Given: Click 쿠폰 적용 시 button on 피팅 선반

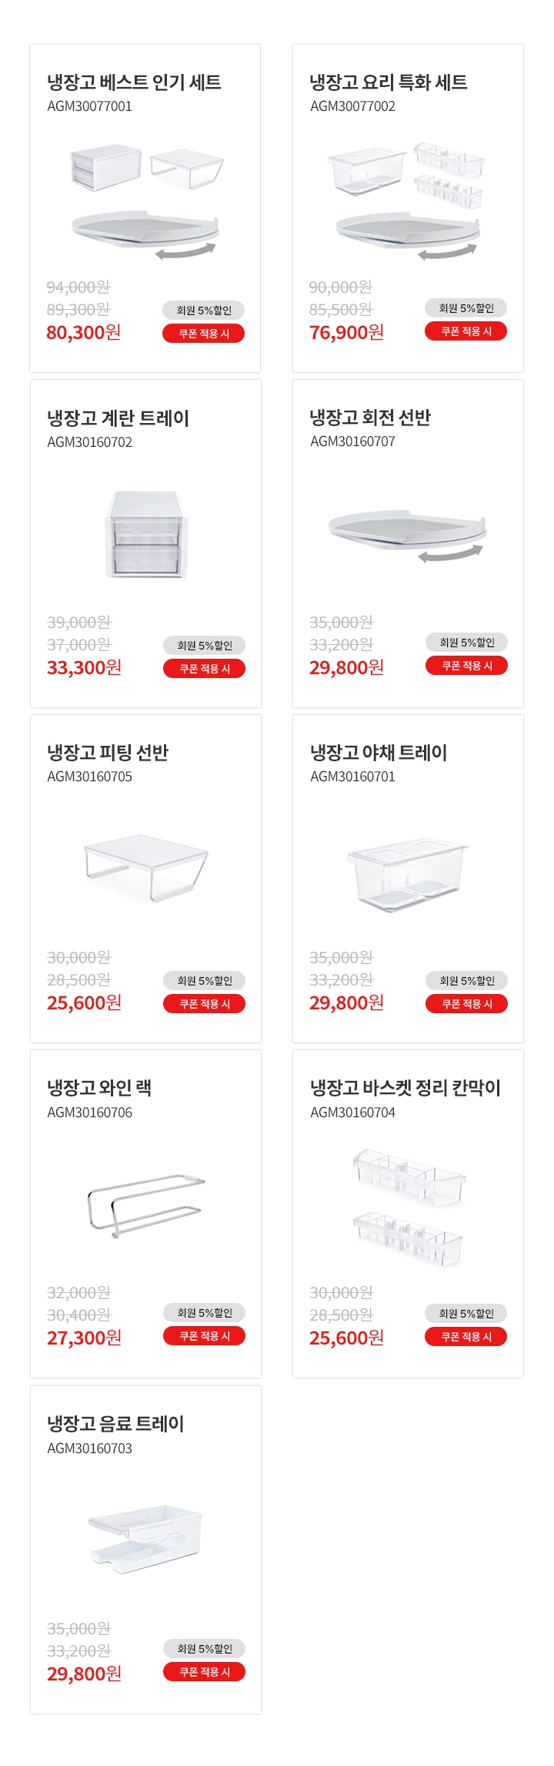Looking at the screenshot, I should tap(205, 1004).
